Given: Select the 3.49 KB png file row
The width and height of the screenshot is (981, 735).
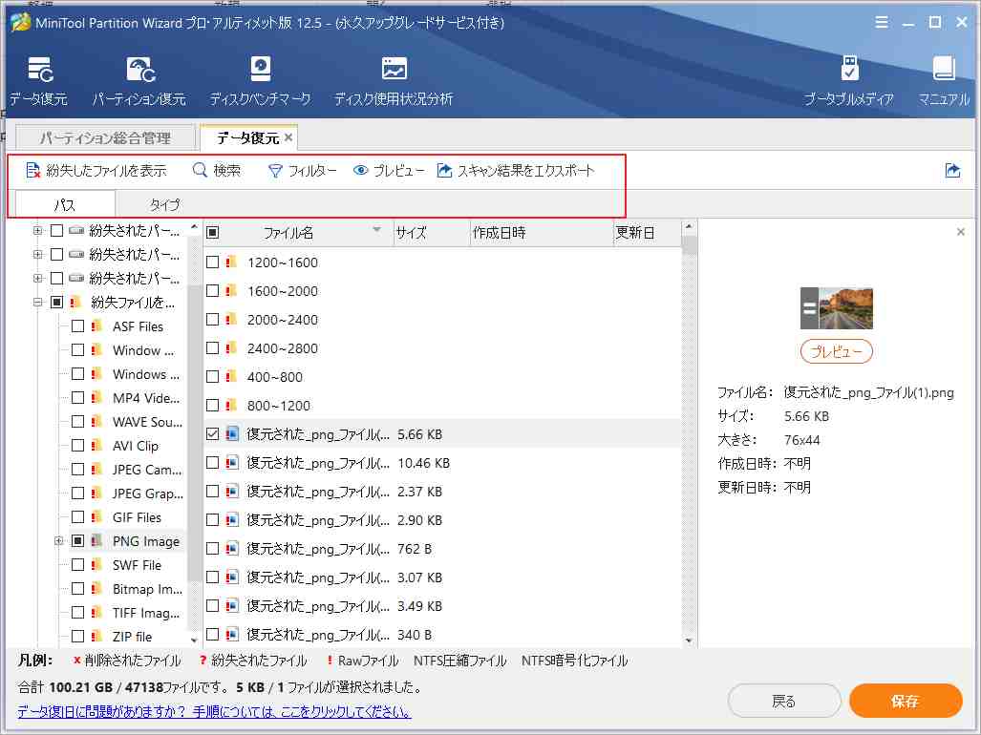Looking at the screenshot, I should pyautogui.click(x=442, y=605).
